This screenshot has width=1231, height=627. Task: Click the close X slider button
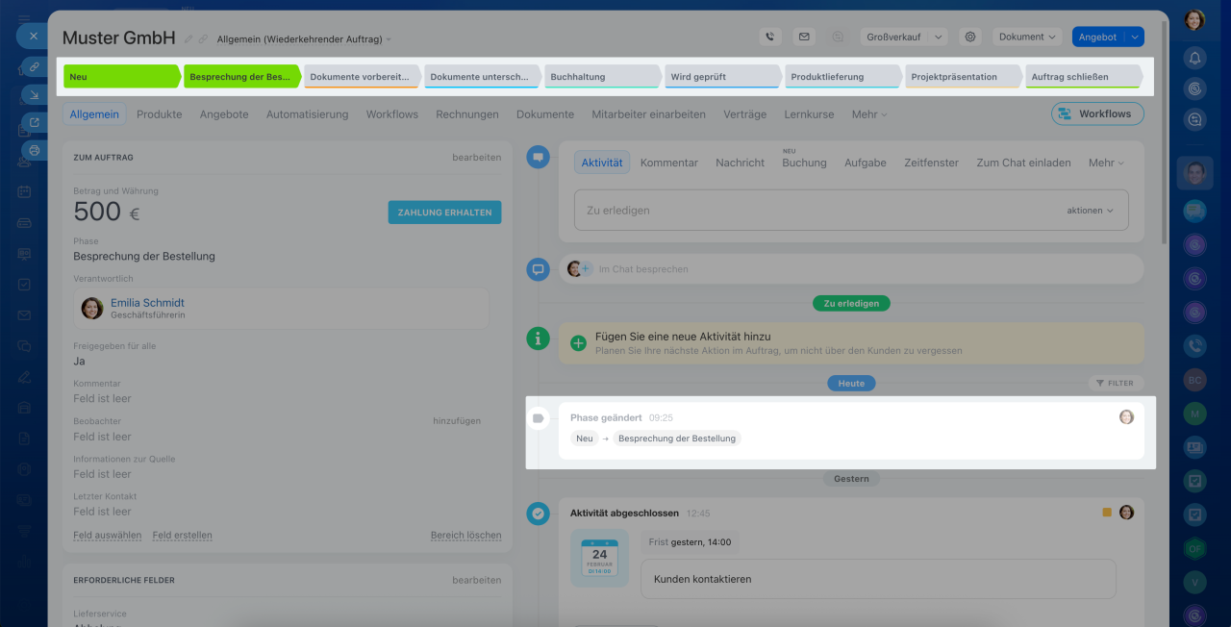tap(33, 36)
